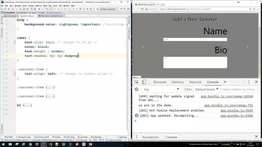The image size is (262, 147).
Task: Show previous carousel slide
Action: coord(143,47)
